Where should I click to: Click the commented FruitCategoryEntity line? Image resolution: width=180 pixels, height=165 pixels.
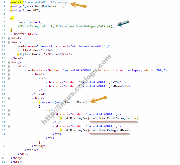[66, 26]
